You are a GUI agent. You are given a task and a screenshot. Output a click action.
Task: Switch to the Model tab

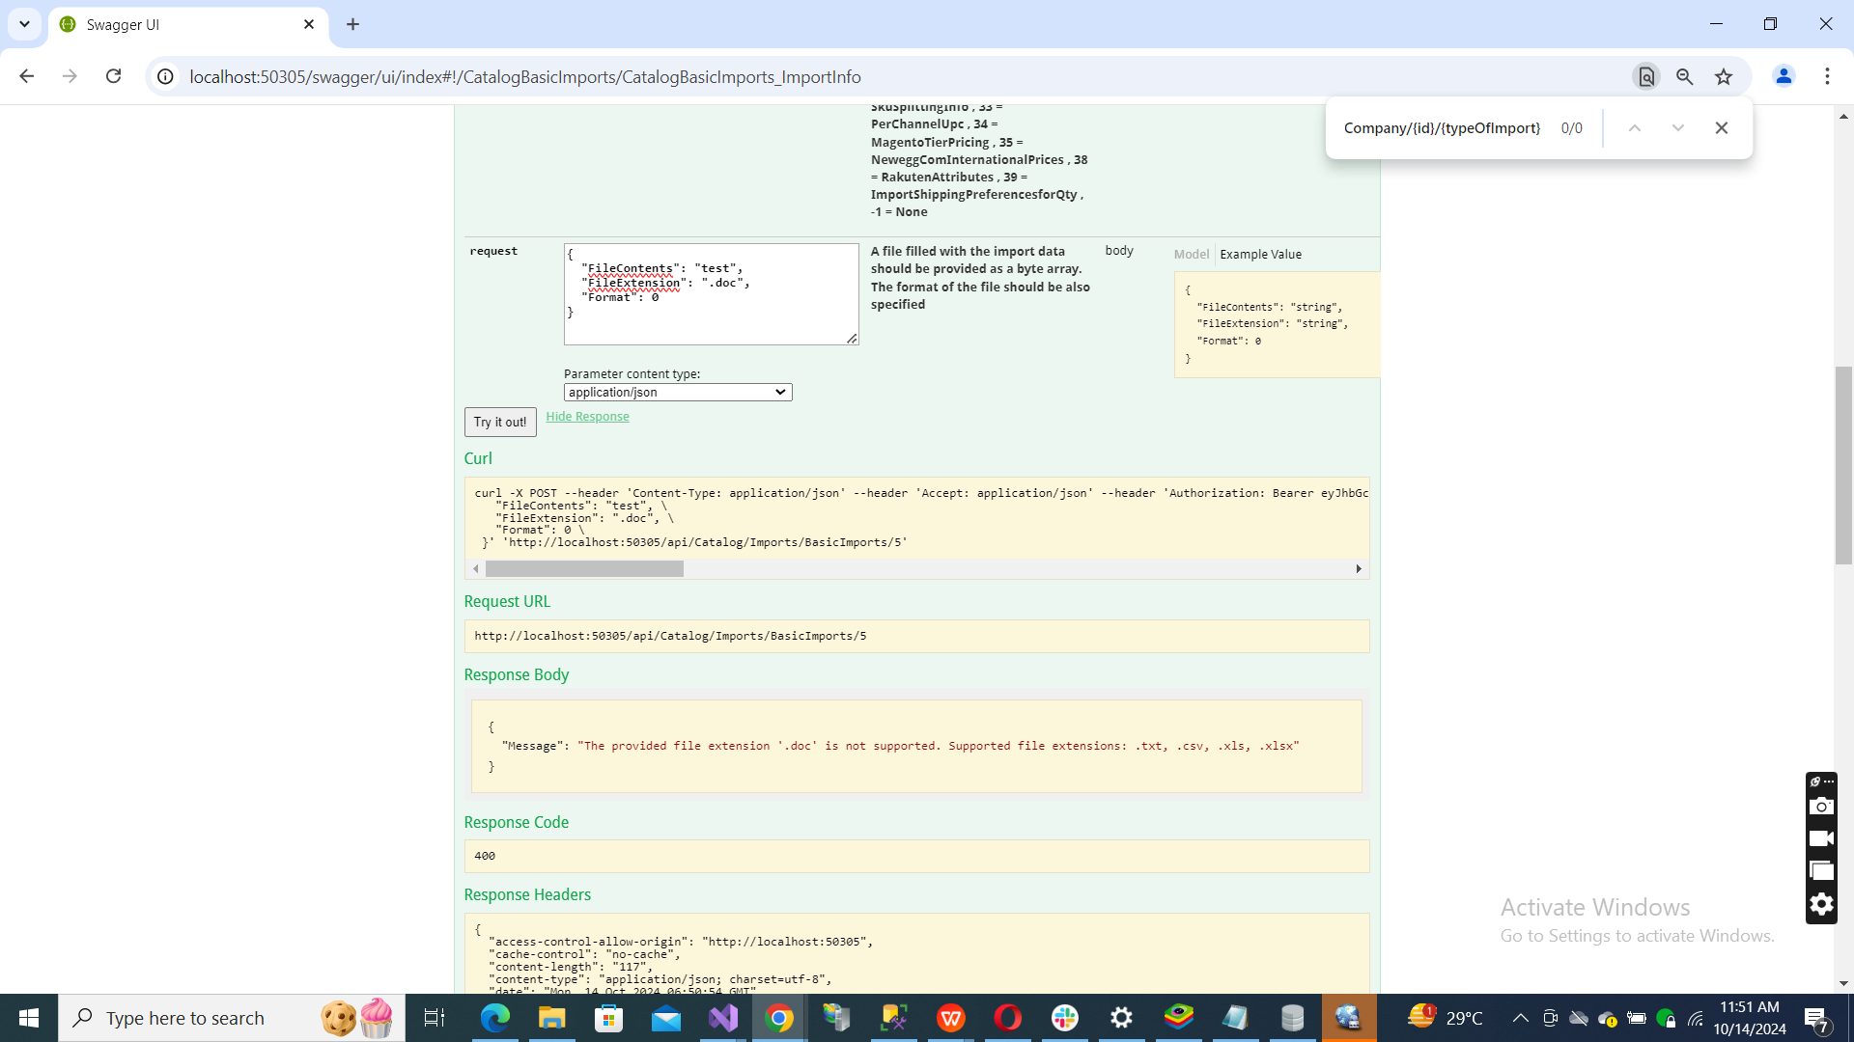pos(1191,255)
